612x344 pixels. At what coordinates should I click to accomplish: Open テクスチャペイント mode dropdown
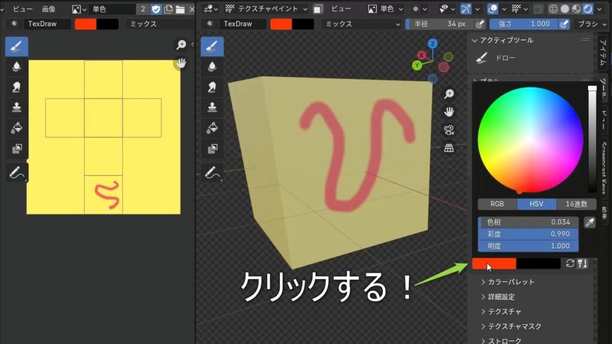[x=266, y=8]
